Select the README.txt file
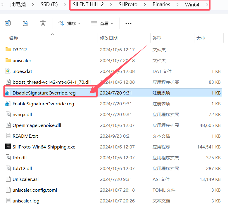The image size is (228, 208). tap(25, 136)
